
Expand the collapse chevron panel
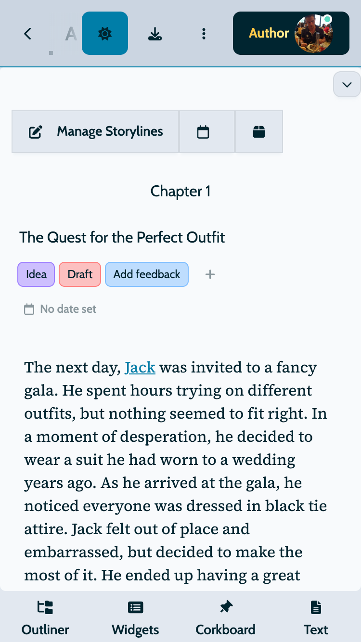(347, 85)
